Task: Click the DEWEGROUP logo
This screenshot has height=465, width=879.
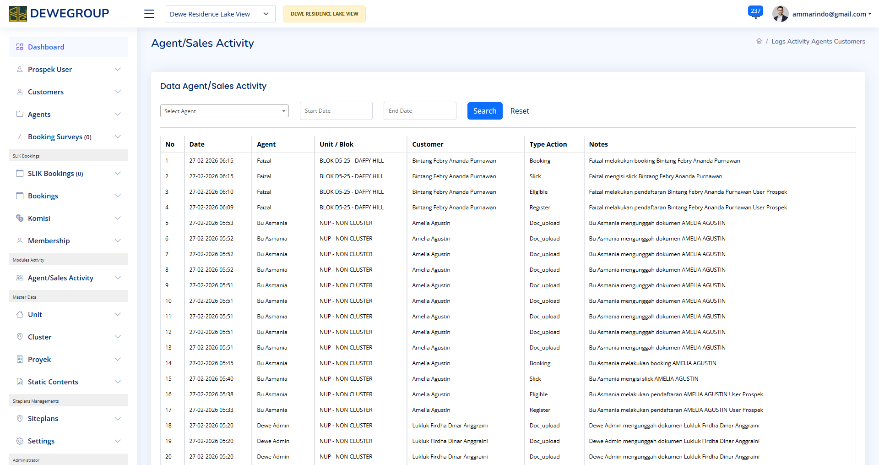Action: (x=59, y=14)
